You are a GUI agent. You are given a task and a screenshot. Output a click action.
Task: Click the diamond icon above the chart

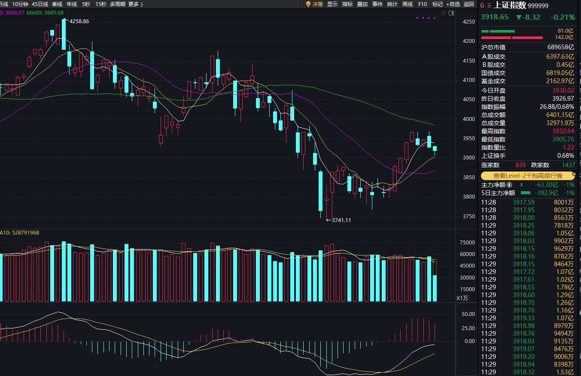pos(444,13)
